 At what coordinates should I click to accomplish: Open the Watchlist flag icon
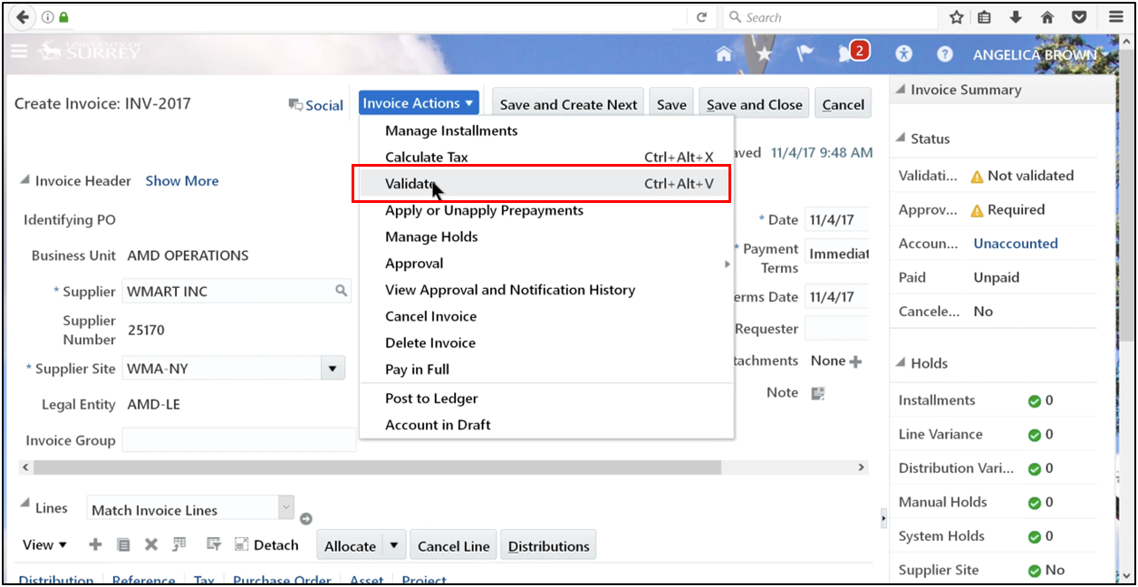click(805, 53)
